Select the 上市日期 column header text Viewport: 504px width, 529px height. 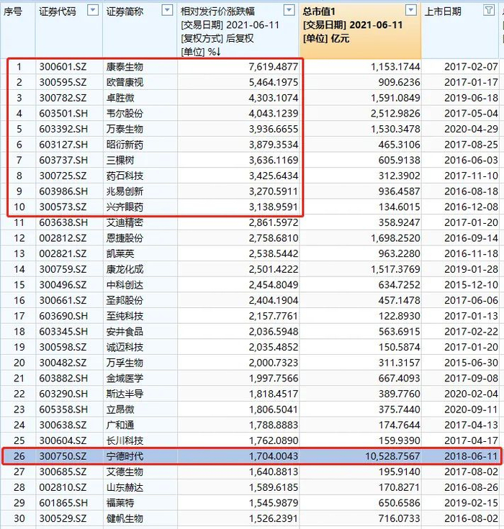[x=443, y=12]
